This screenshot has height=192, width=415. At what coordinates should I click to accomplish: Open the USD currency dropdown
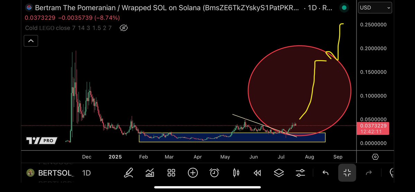point(375,8)
